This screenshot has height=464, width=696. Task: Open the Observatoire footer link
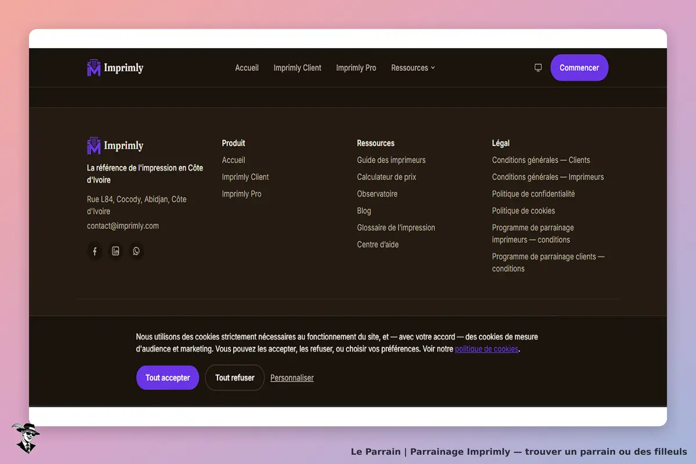coord(378,194)
